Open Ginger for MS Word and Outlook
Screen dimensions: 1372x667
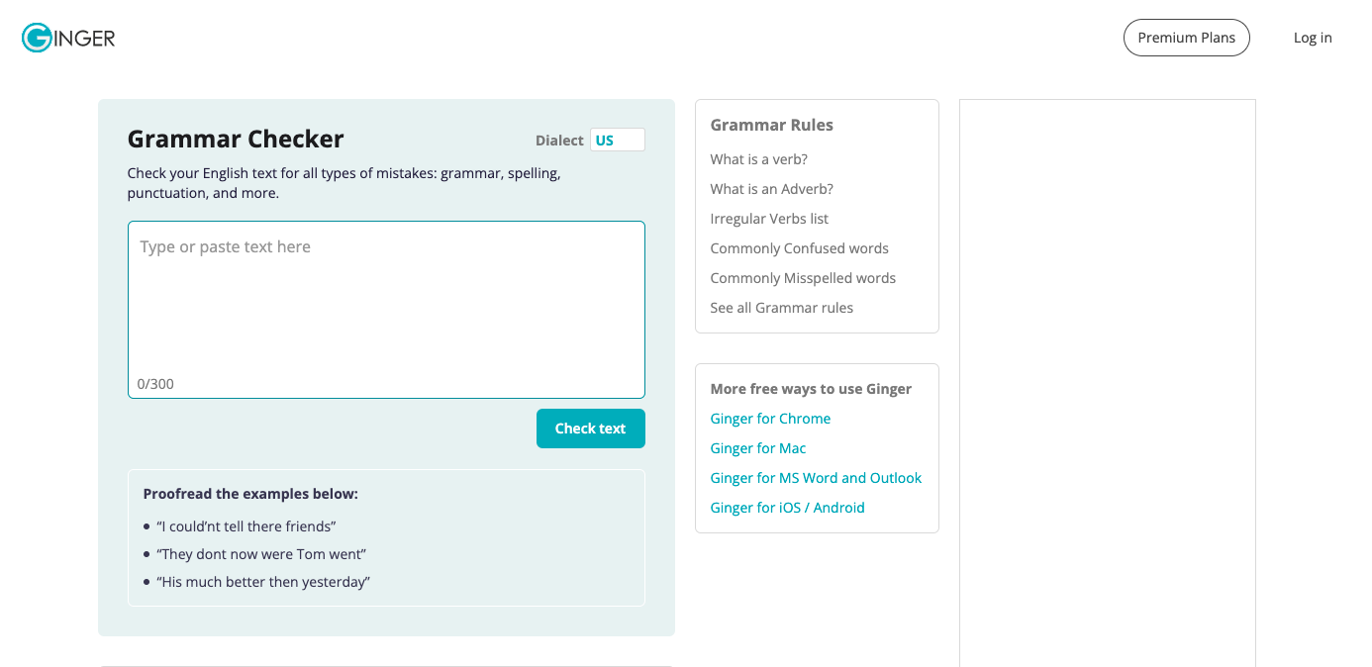816,477
